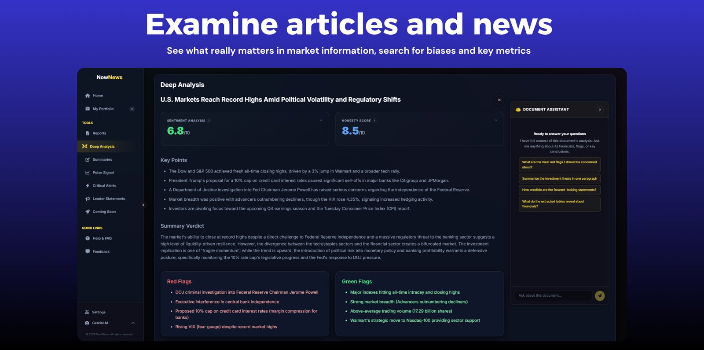
Task: Click the Coming Soon rocket icon
Action: click(x=88, y=212)
